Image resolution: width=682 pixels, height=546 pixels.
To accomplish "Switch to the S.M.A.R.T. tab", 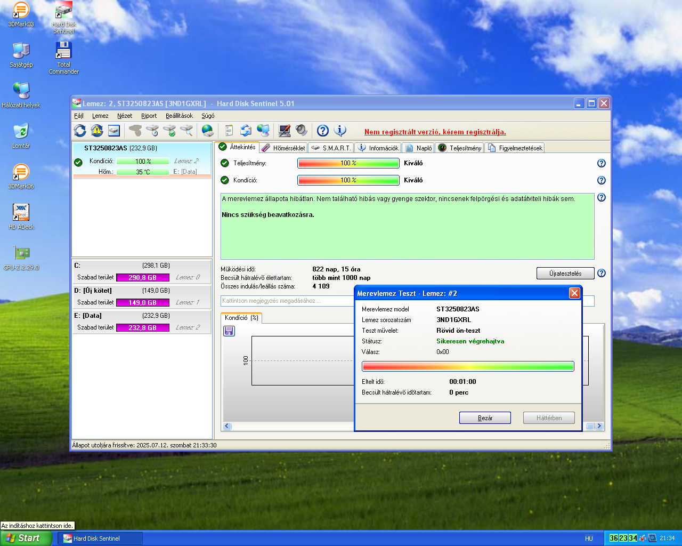I will coord(331,148).
